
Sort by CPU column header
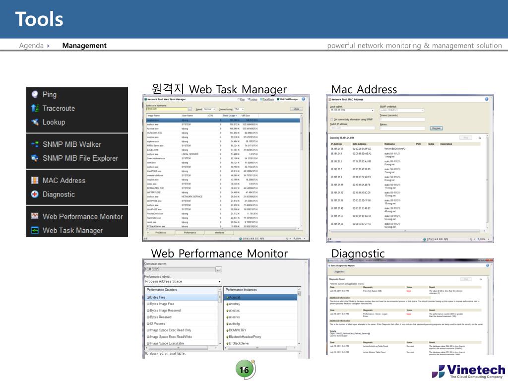[x=214, y=116]
